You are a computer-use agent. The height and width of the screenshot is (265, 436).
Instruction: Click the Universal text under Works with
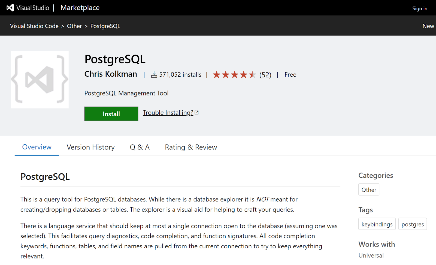tap(371, 255)
